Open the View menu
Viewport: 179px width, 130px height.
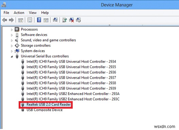tap(33, 13)
